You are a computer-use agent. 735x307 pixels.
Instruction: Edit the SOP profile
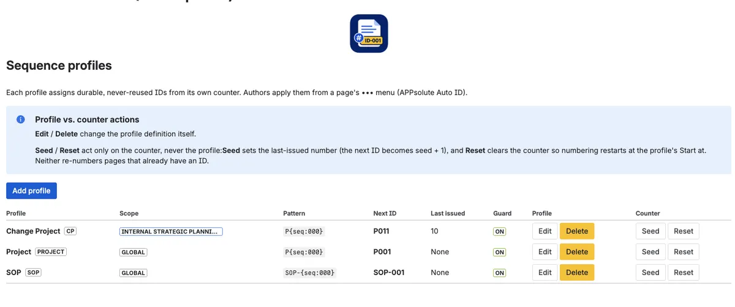[545, 273]
